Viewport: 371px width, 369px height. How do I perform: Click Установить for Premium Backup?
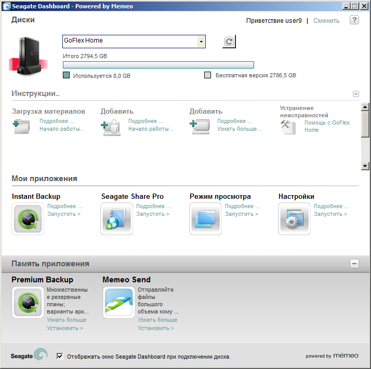[65, 328]
